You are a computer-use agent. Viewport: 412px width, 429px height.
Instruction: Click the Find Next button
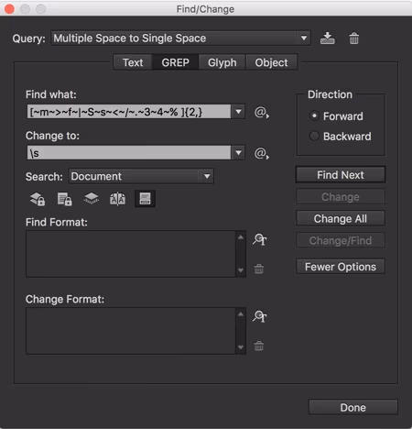click(341, 175)
